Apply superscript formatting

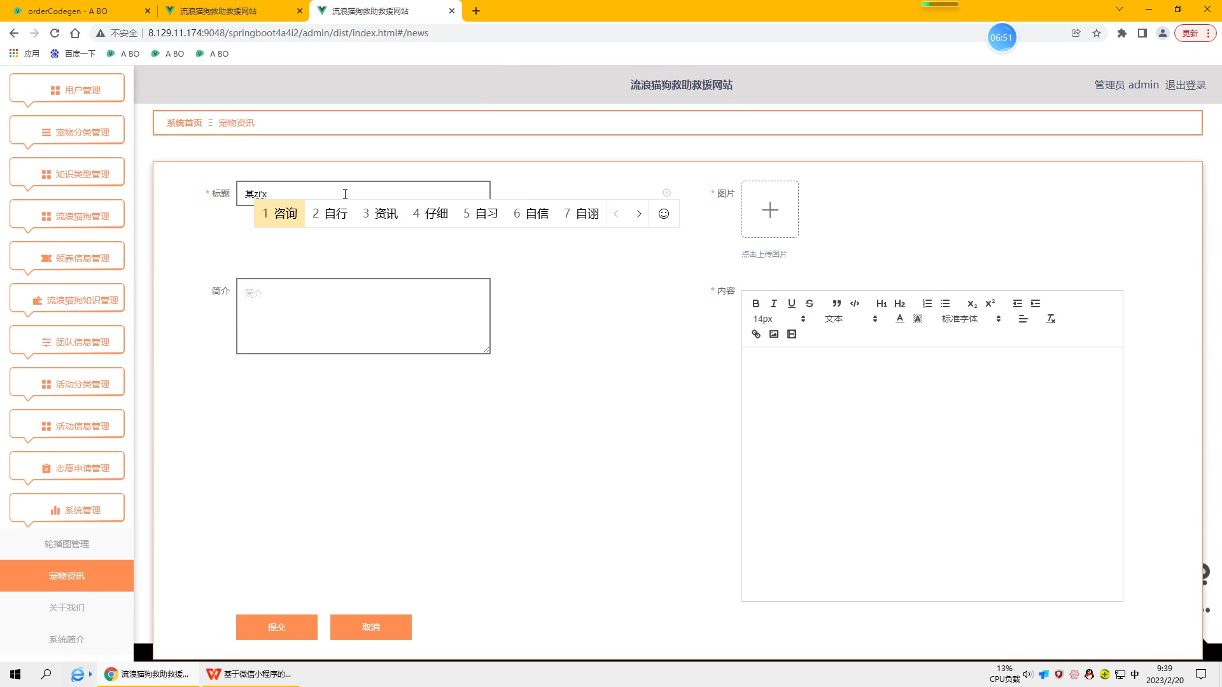coord(990,303)
